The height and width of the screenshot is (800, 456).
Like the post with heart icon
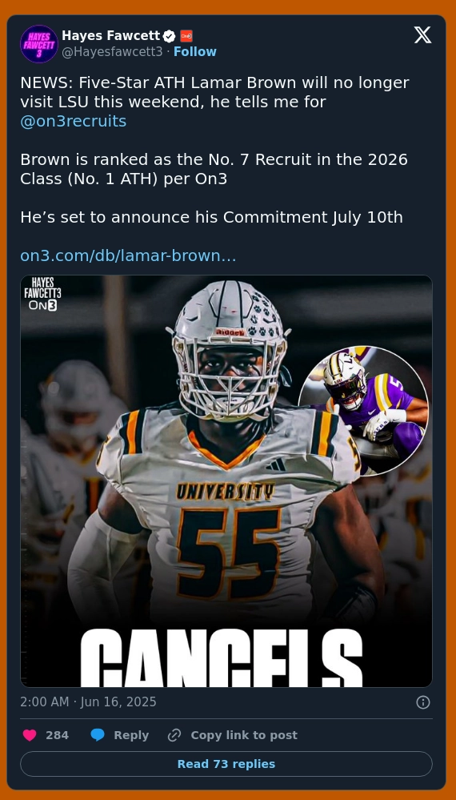click(30, 735)
